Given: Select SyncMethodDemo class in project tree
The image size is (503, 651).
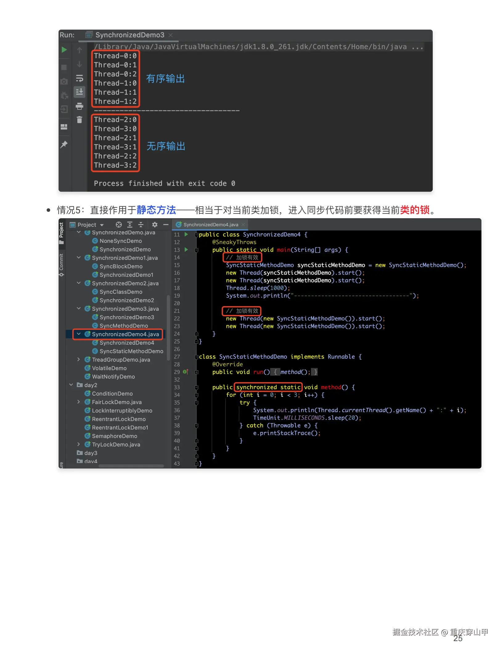Looking at the screenshot, I should (120, 325).
